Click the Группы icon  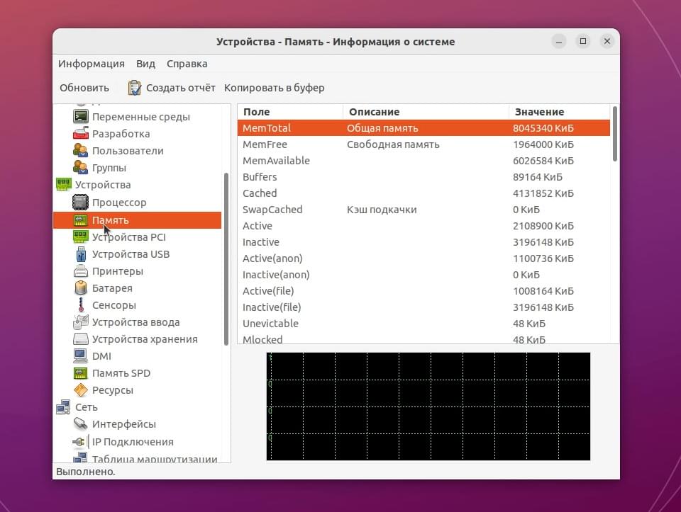(81, 167)
